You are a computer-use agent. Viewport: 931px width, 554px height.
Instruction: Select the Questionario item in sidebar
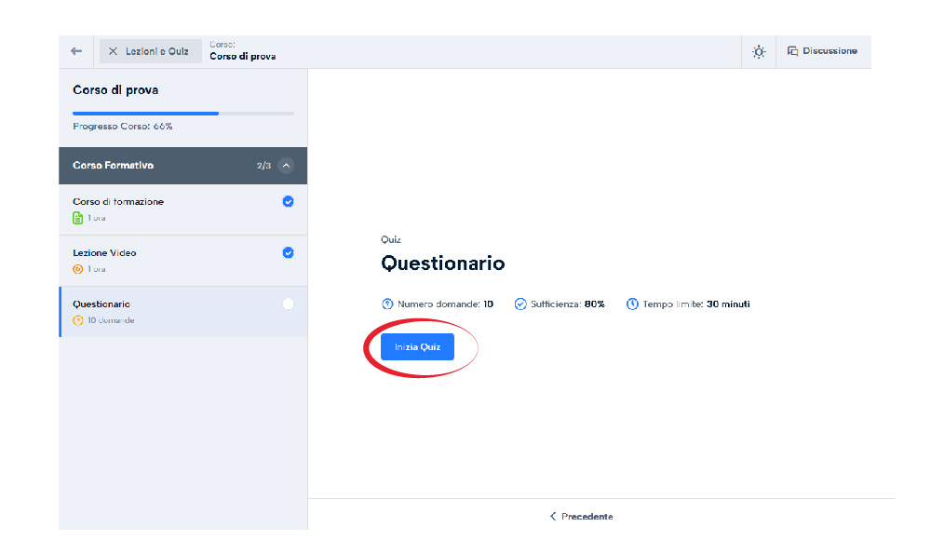click(101, 304)
